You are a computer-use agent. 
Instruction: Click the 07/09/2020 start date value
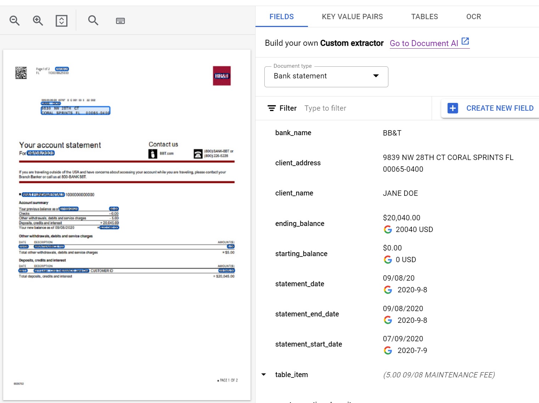click(403, 339)
